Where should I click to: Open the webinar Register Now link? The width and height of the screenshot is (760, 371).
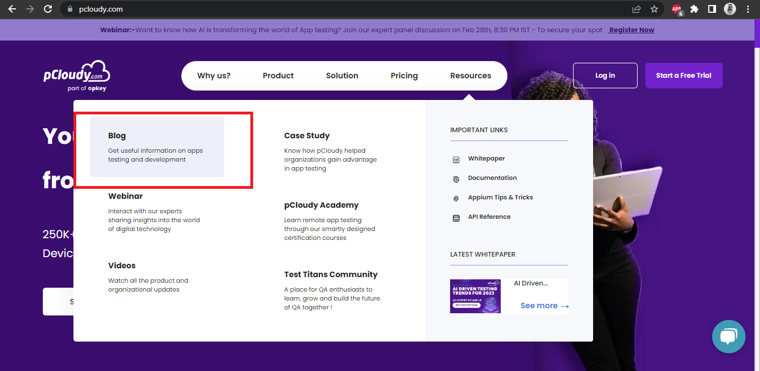tap(631, 29)
